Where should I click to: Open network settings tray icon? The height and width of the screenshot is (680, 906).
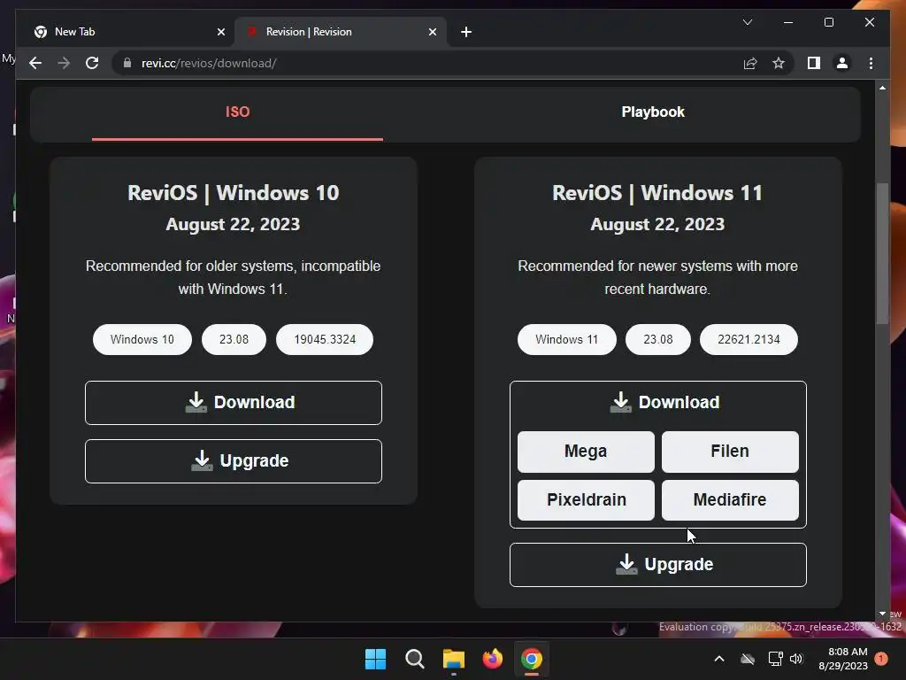[x=775, y=659]
